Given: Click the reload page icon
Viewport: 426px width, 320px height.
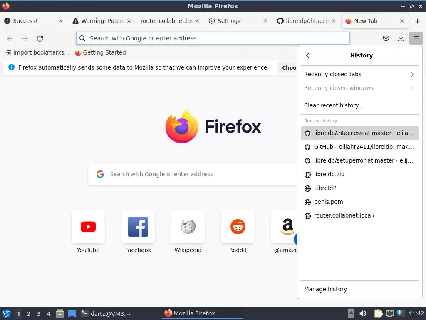Looking at the screenshot, I should (40, 39).
